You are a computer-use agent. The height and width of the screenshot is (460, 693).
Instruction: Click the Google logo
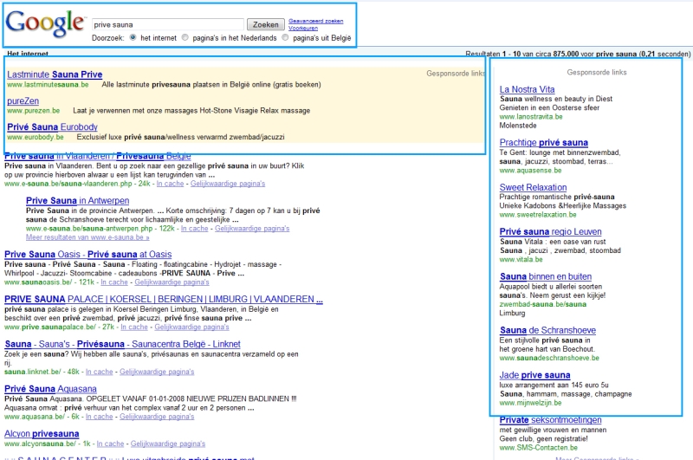(x=45, y=23)
